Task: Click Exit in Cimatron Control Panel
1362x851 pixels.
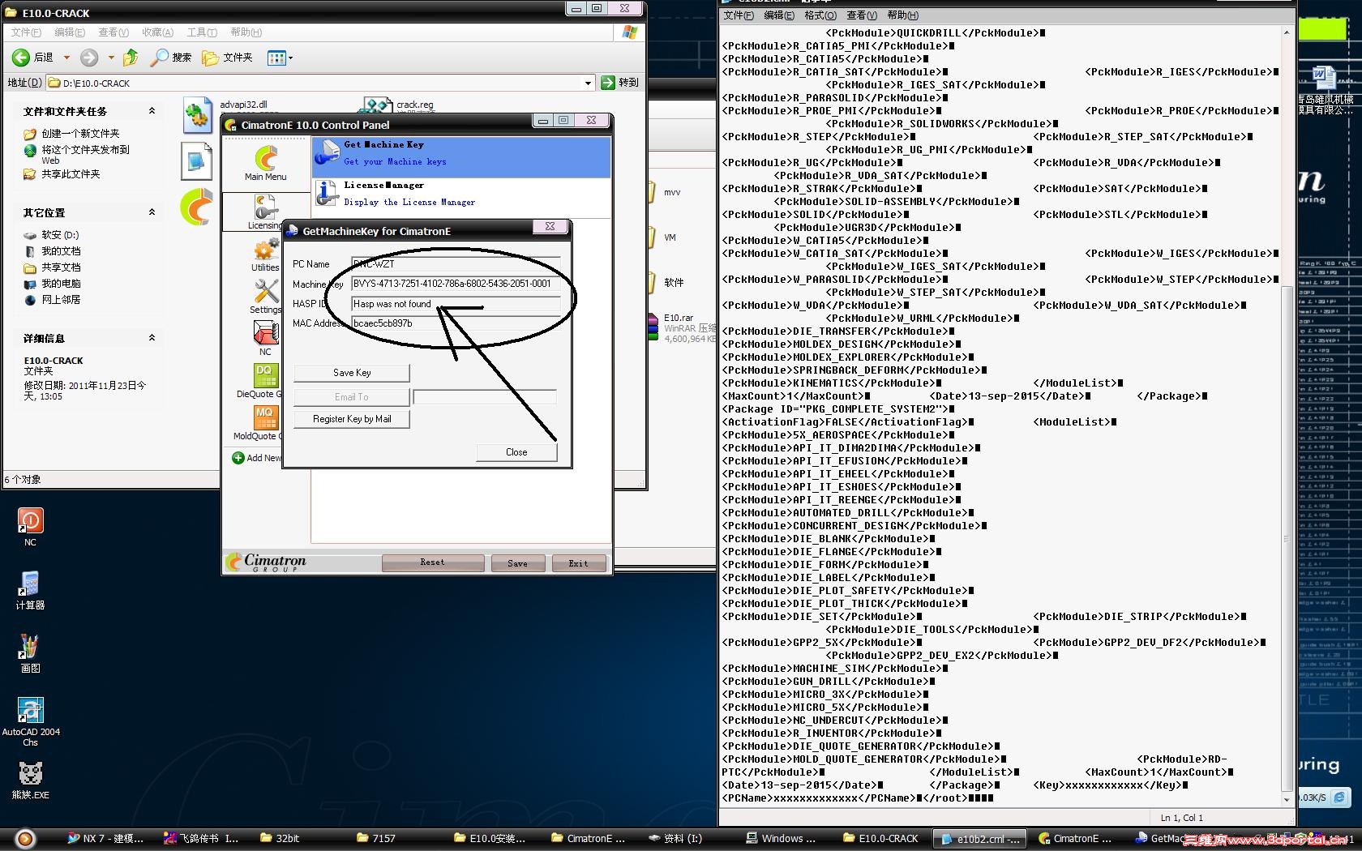Action: 578,562
